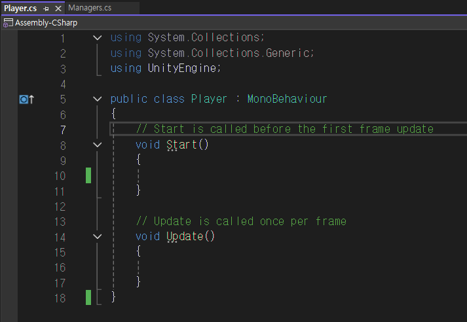Click the 'void' keyword before Update
467x322 pixels.
coord(148,236)
